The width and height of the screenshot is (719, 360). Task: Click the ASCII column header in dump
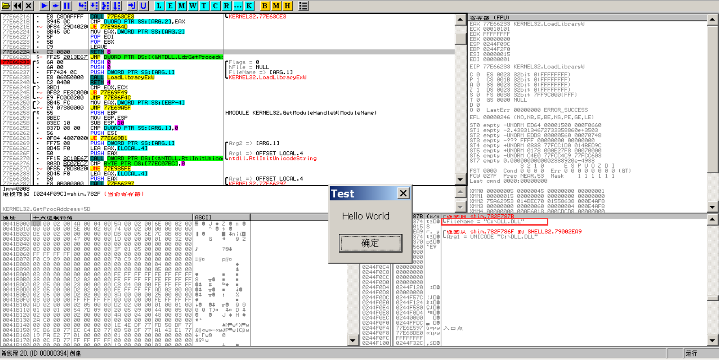221,217
